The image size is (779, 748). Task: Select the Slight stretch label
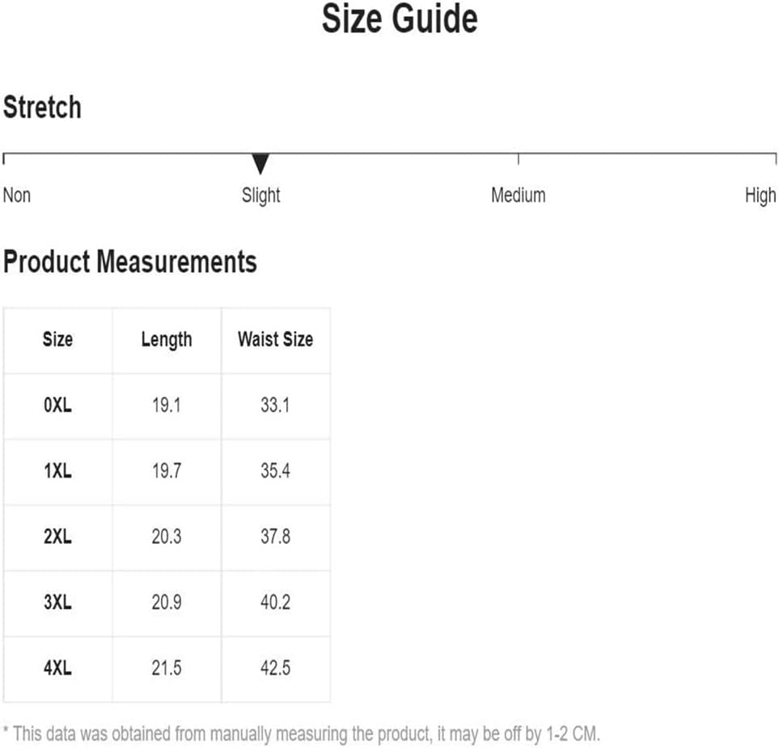point(260,197)
